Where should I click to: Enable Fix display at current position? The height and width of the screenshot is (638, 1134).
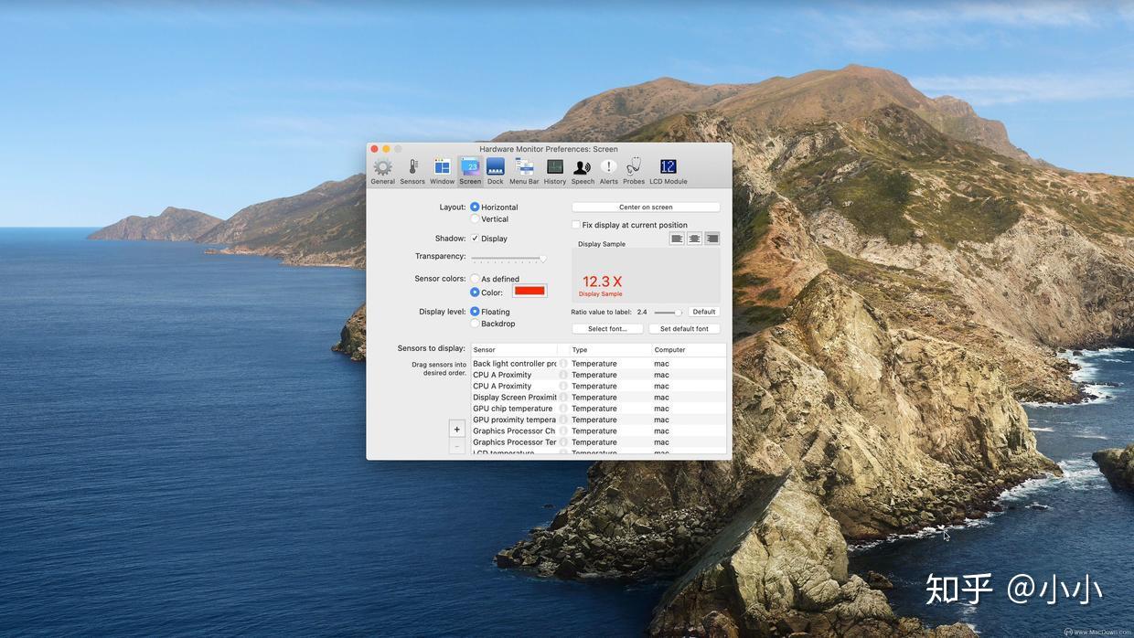pyautogui.click(x=576, y=224)
